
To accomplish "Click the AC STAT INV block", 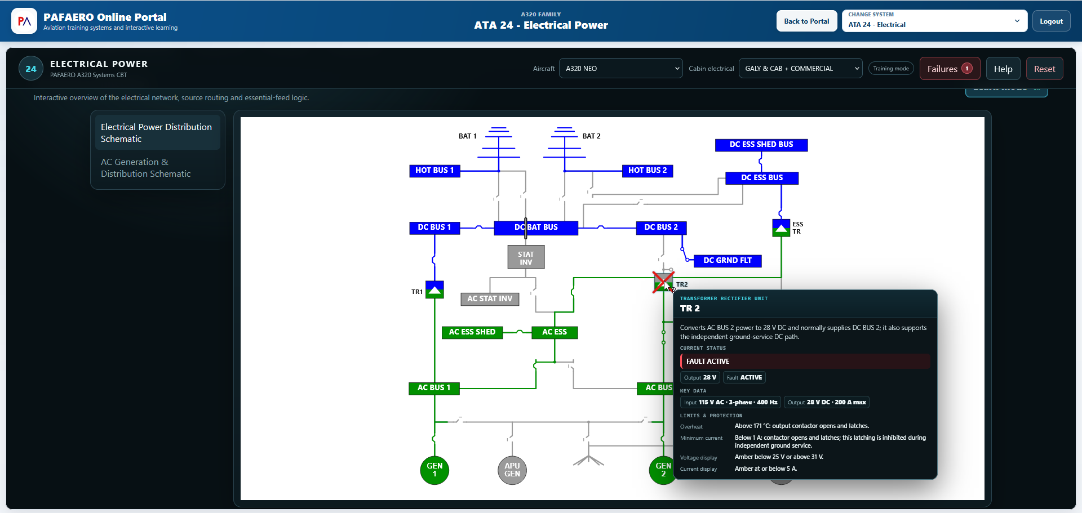I will [490, 299].
